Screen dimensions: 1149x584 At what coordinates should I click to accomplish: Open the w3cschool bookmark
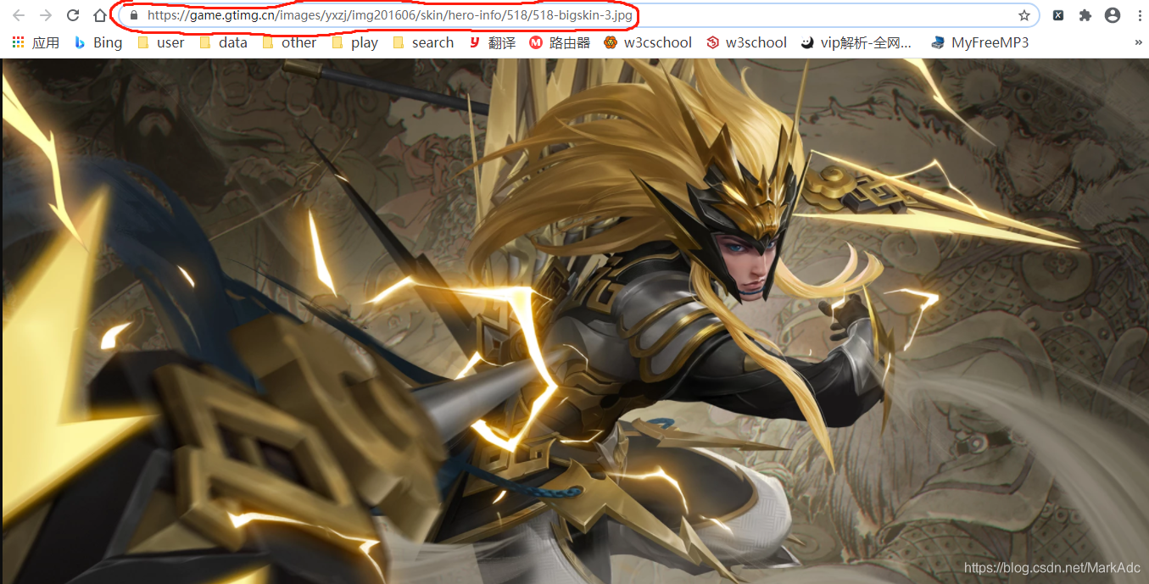pos(648,42)
